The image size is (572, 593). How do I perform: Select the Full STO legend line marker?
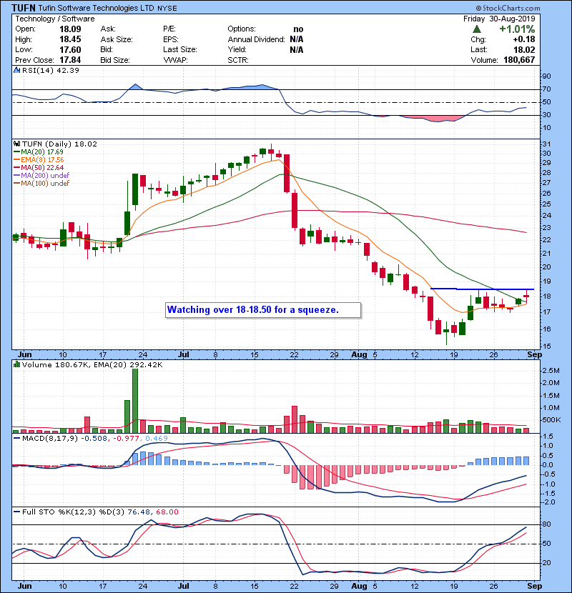[x=16, y=512]
